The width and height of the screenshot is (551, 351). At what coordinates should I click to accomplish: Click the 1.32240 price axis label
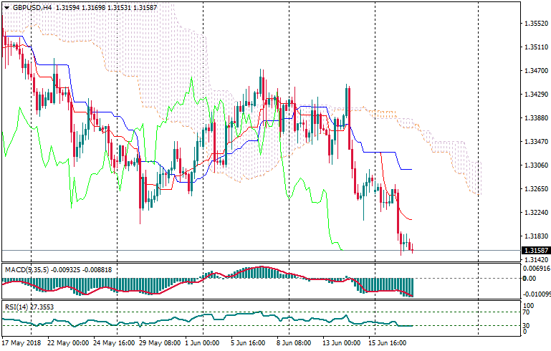(x=536, y=213)
